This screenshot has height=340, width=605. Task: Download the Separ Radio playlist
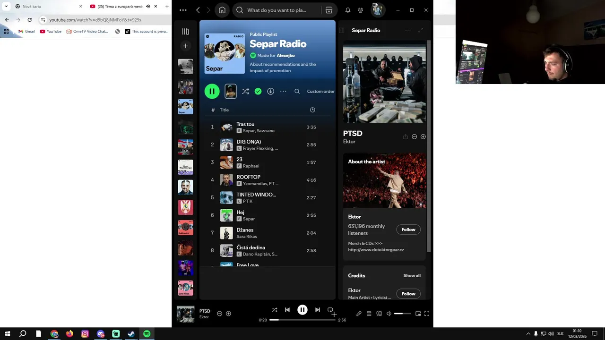(270, 91)
